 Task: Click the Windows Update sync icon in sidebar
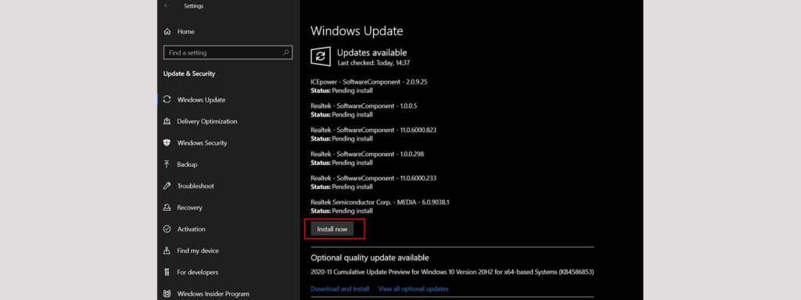pos(167,100)
